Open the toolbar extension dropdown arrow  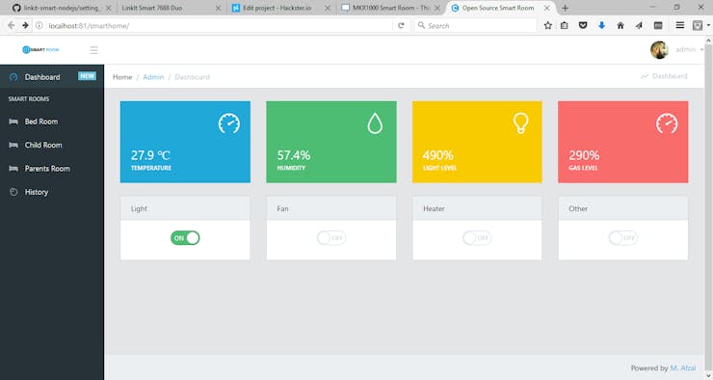tap(708, 25)
